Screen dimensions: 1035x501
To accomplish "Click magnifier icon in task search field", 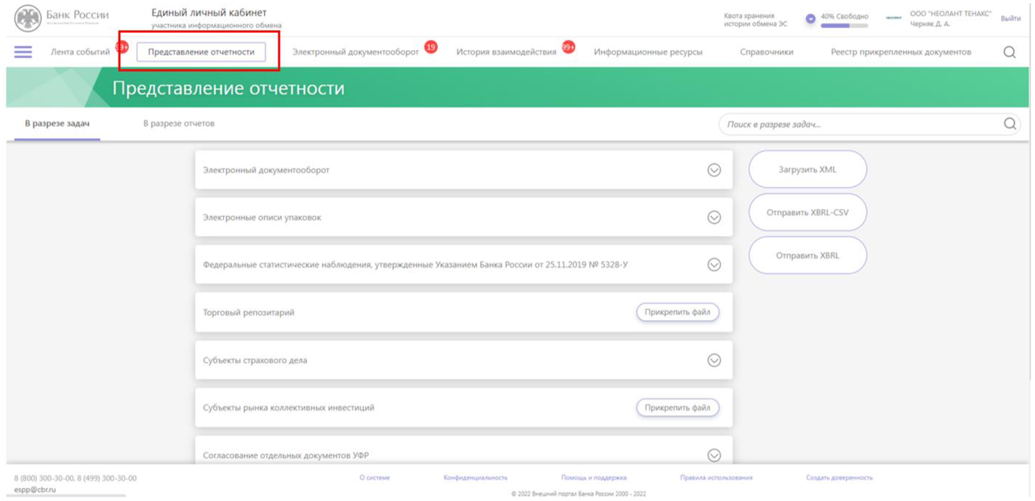I will pyautogui.click(x=1009, y=124).
